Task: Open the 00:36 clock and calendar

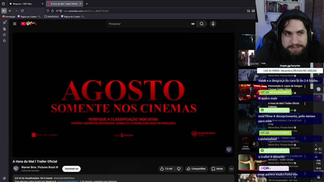Action: click(x=318, y=170)
